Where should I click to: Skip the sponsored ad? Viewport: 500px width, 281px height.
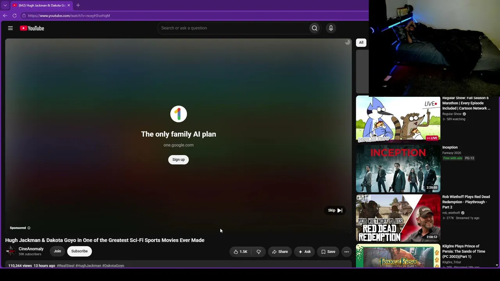(335, 210)
